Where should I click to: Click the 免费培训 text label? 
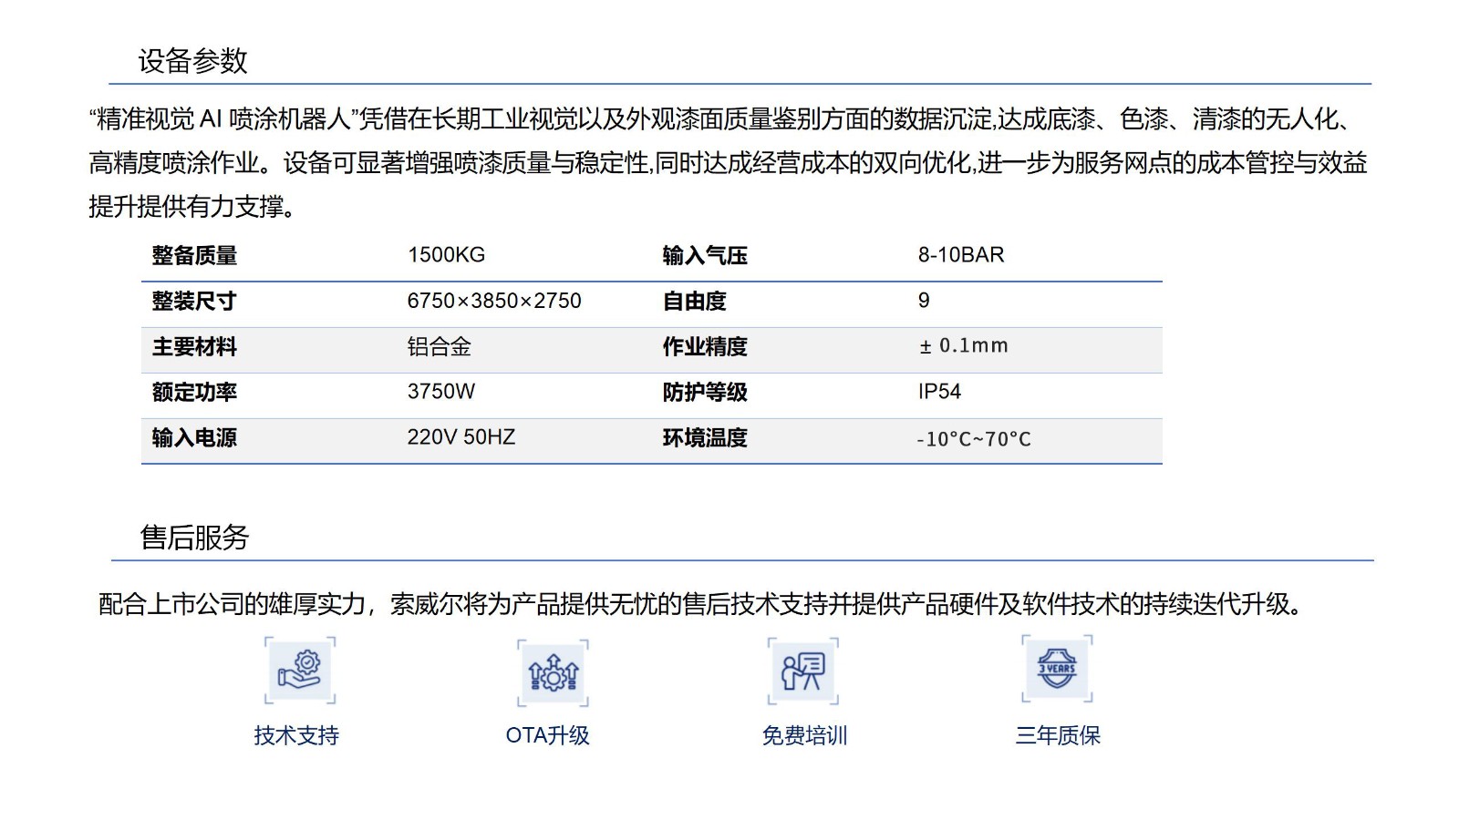(x=804, y=735)
